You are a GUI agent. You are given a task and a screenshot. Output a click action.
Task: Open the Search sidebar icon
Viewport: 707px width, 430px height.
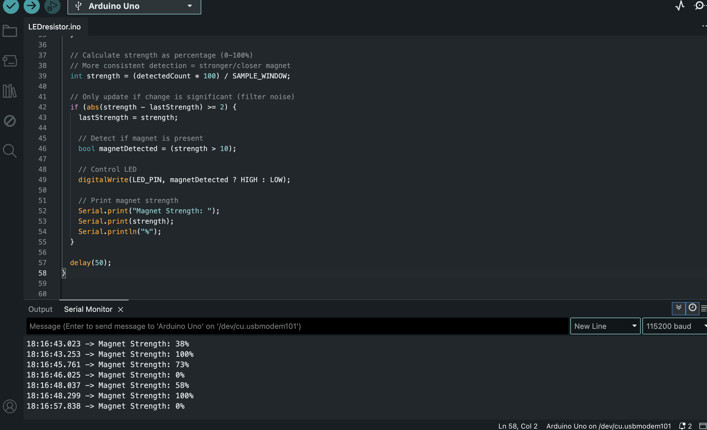(10, 151)
